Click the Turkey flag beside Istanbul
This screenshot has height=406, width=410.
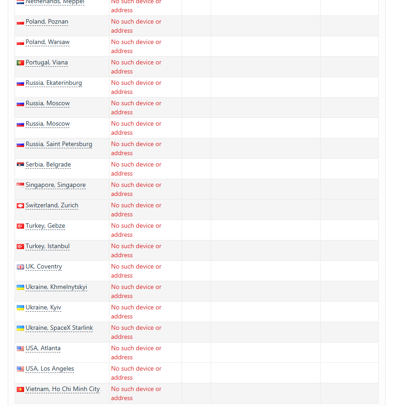click(x=20, y=247)
